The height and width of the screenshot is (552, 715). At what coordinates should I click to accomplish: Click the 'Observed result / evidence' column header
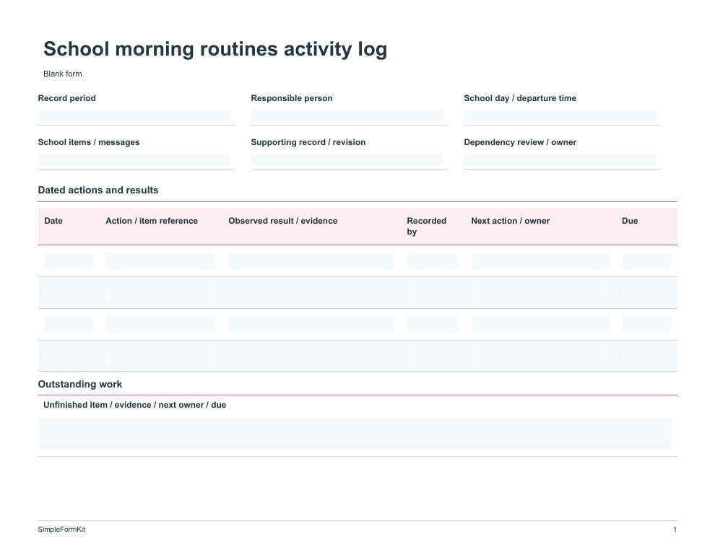pos(282,221)
